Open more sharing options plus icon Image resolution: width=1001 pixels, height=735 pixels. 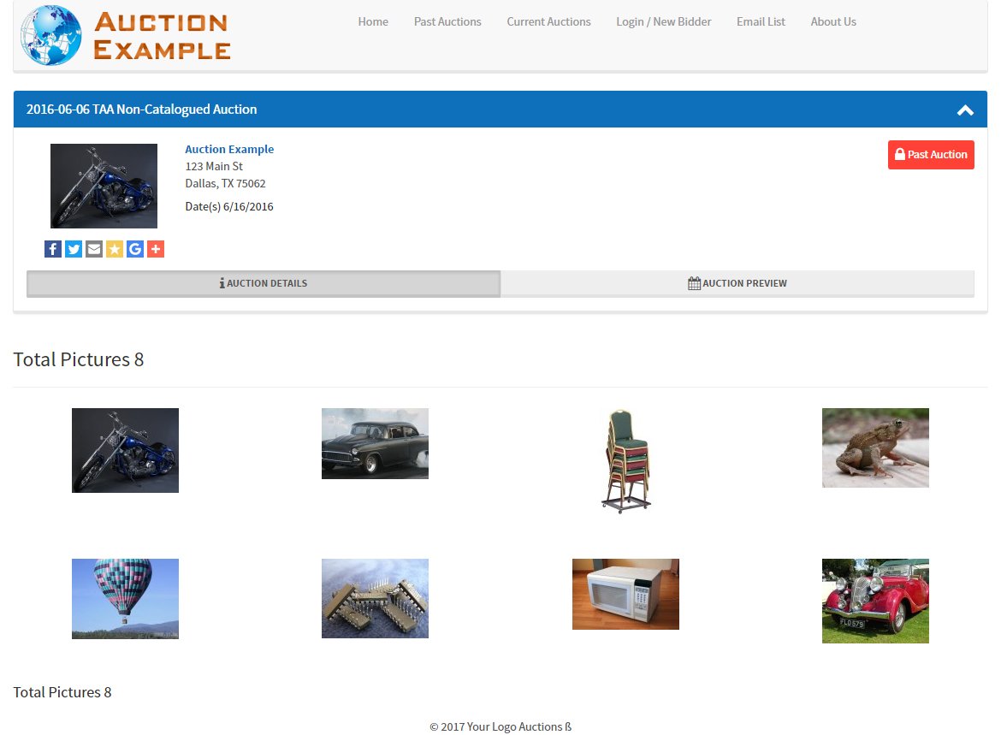156,249
